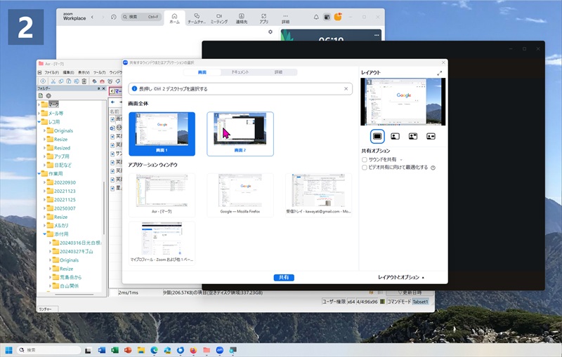Open ツール(T) menu in Asr window
This screenshot has width=562, height=357.
coord(99,72)
